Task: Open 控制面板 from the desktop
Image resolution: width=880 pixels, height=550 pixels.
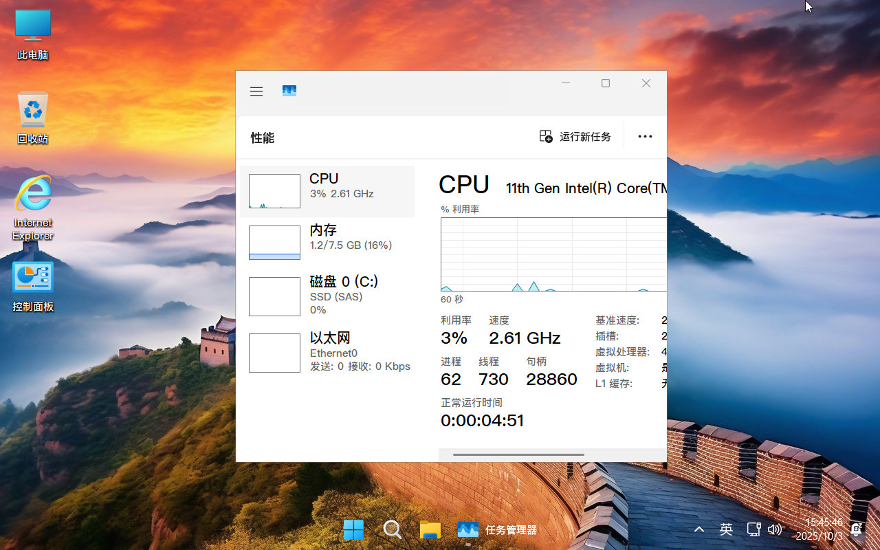Action: point(32,278)
